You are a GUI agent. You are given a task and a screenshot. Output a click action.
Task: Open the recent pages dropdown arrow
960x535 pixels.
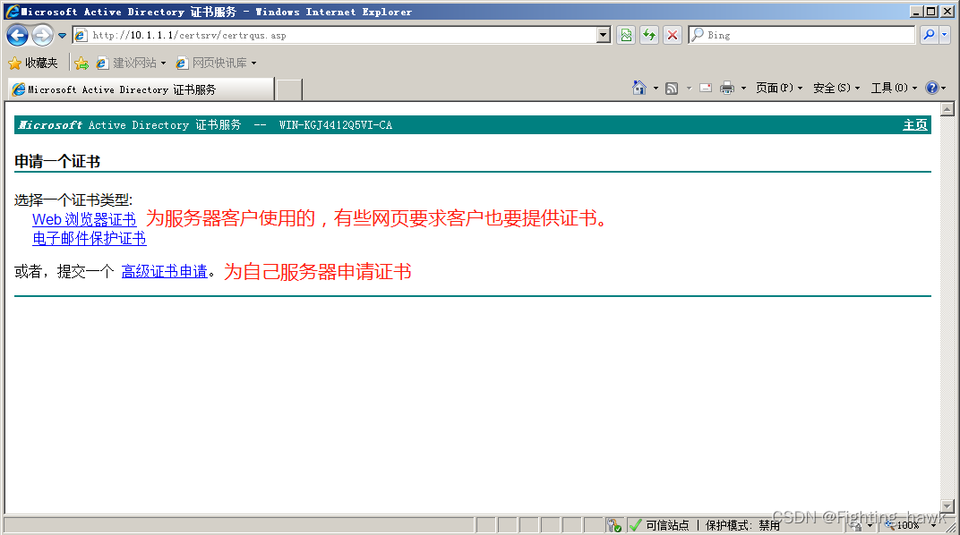(x=62, y=36)
